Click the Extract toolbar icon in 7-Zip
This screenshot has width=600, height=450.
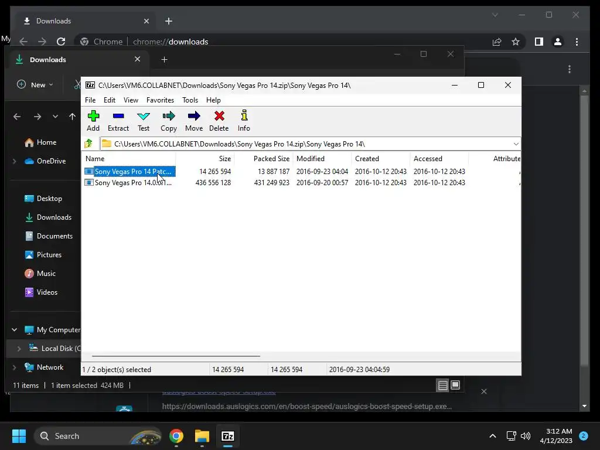coord(118,121)
